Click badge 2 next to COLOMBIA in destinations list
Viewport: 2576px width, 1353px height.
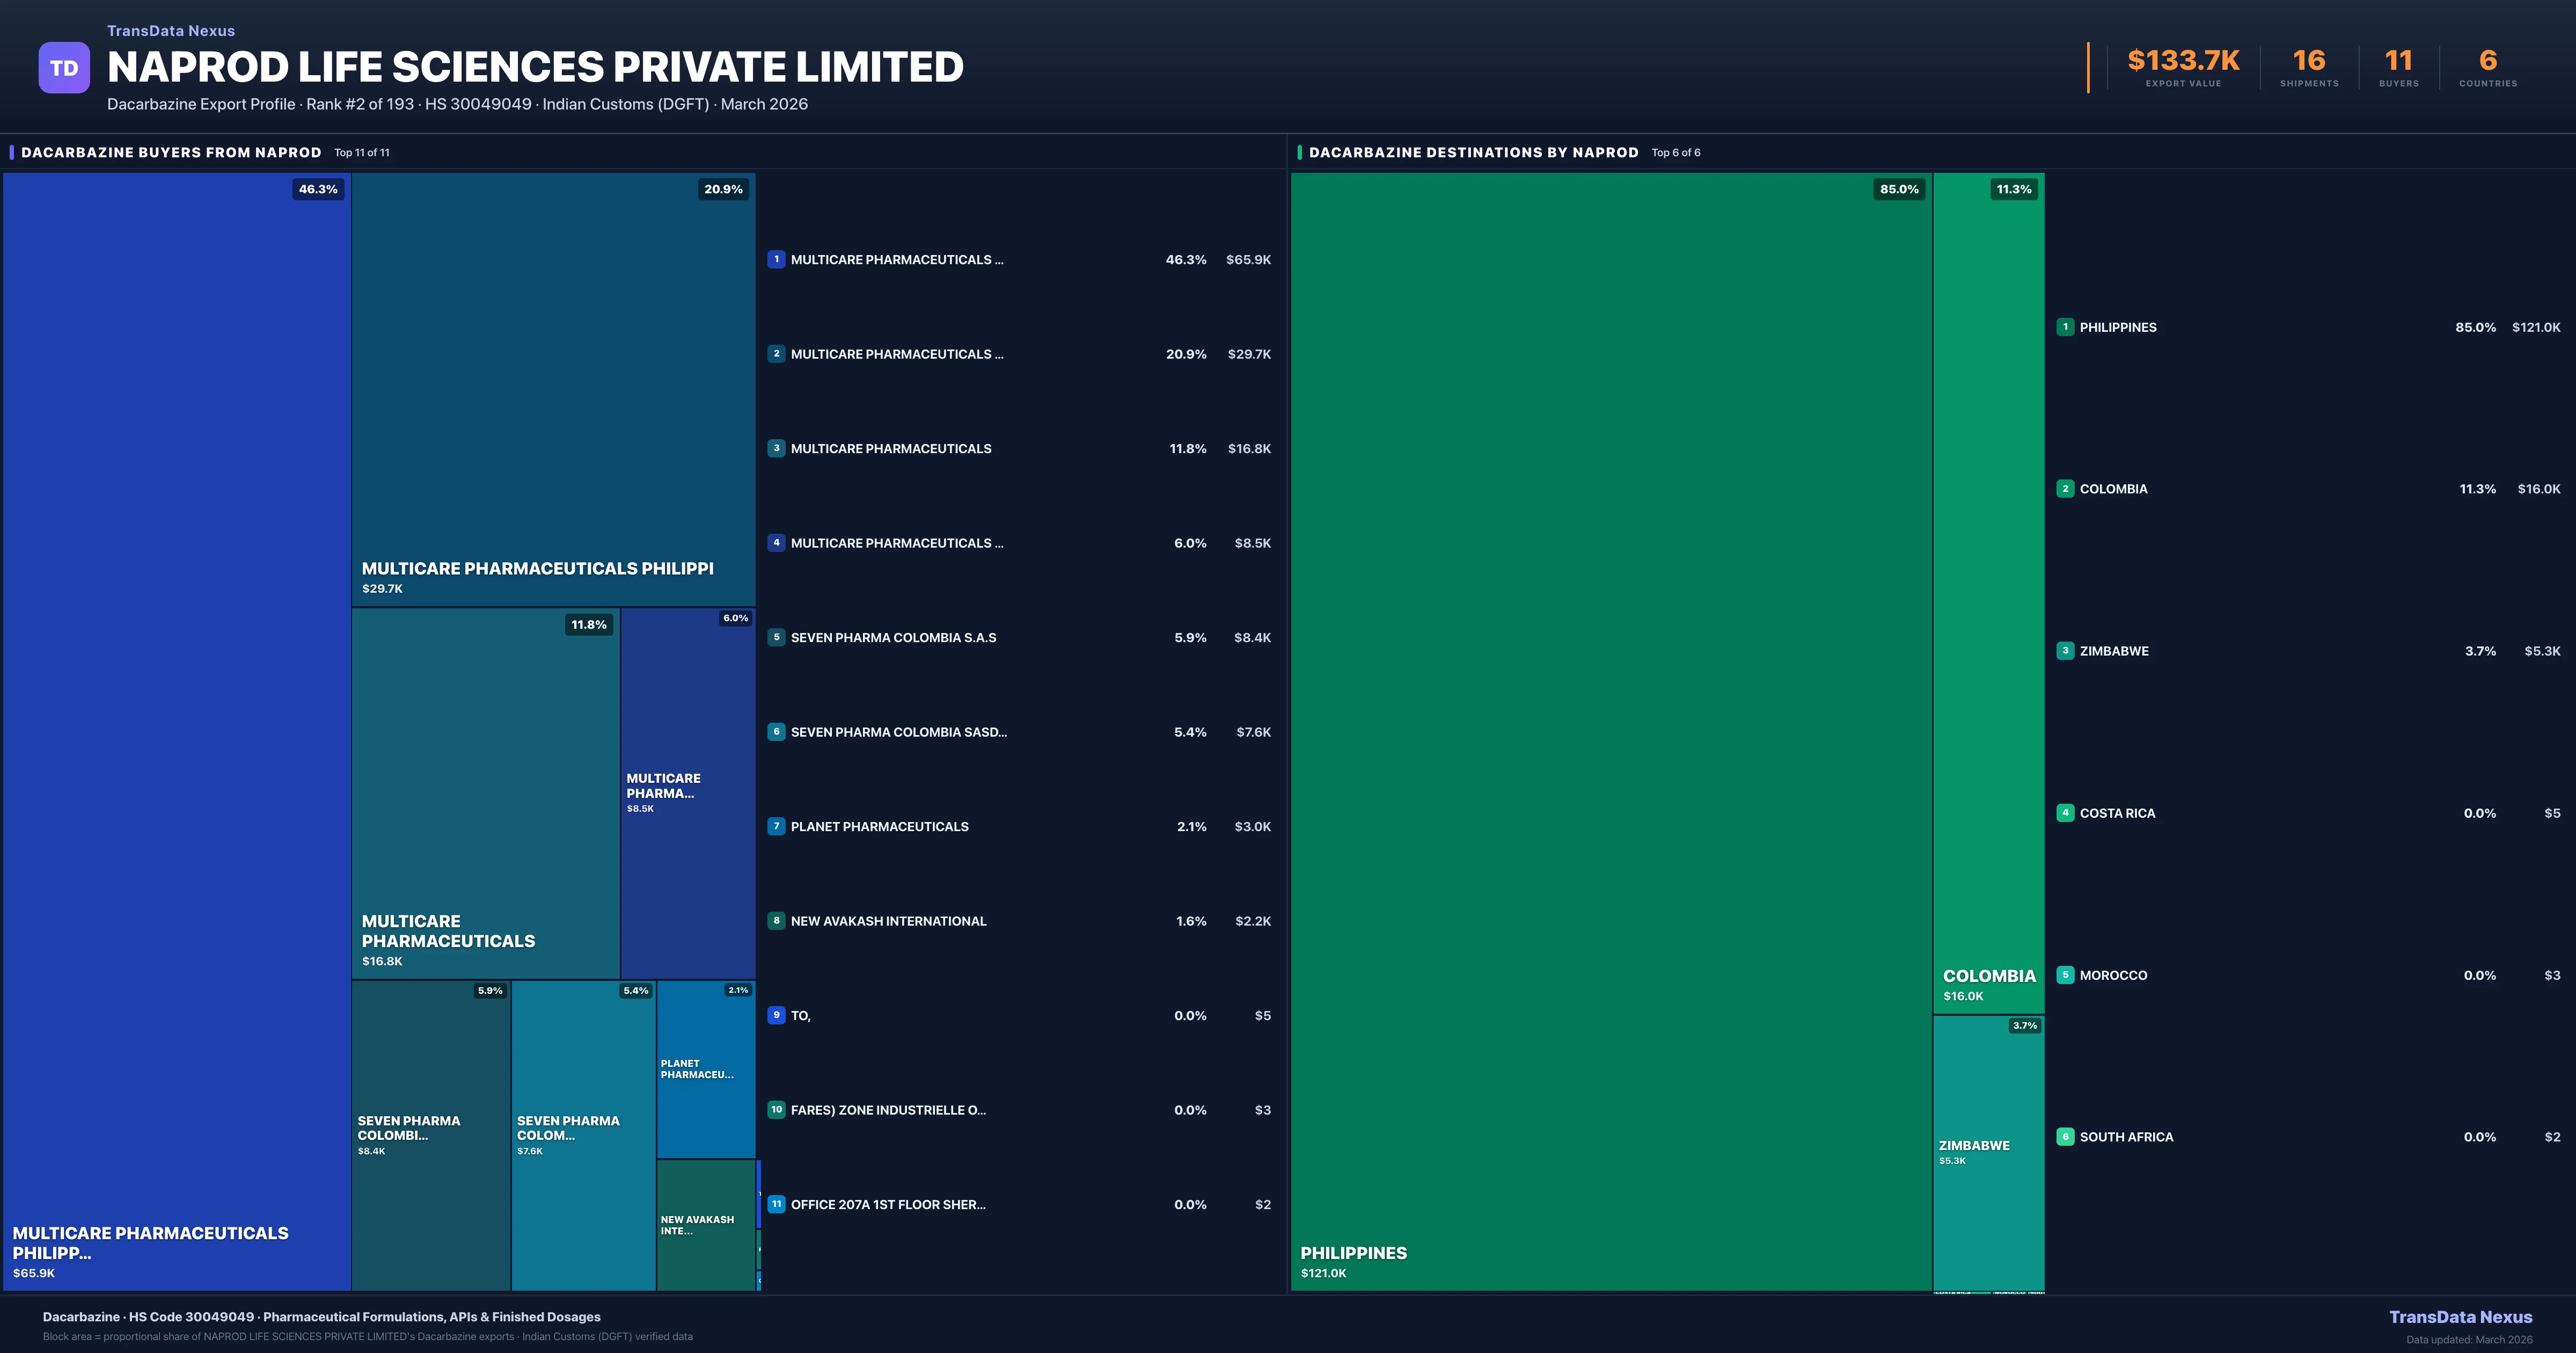2066,489
